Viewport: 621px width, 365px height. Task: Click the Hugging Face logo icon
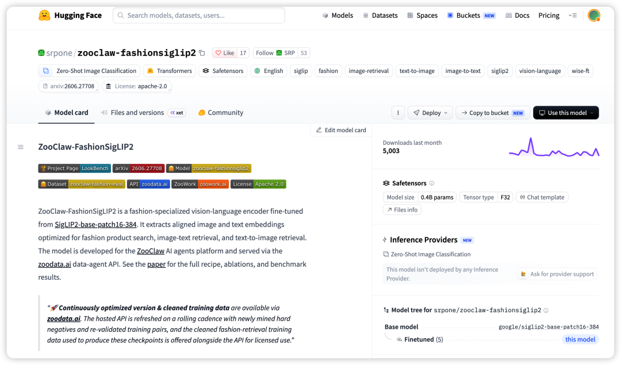coord(44,16)
